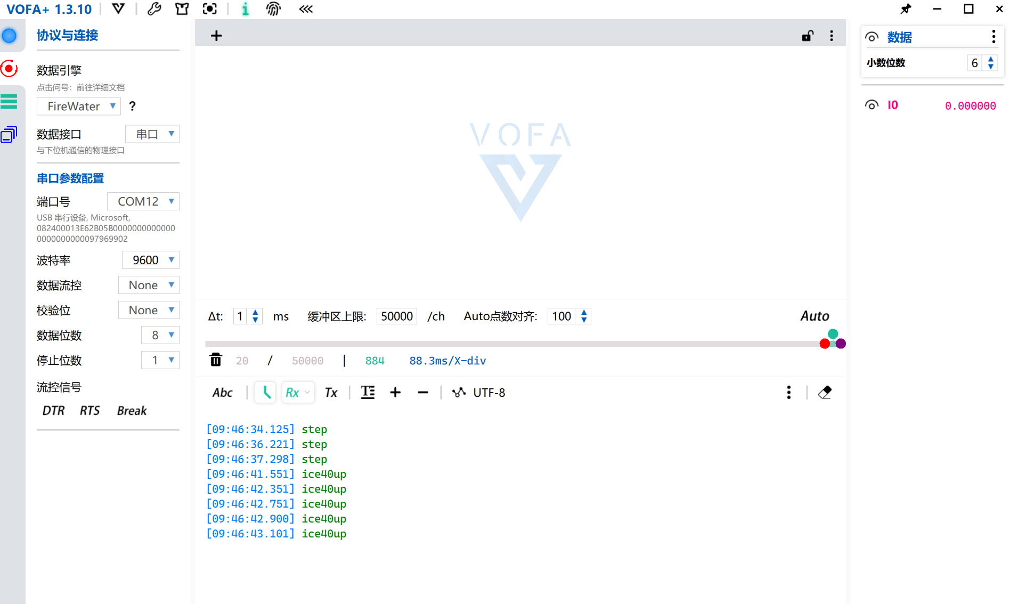Increase console font with plus icon
The width and height of the screenshot is (1009, 604).
click(x=395, y=393)
